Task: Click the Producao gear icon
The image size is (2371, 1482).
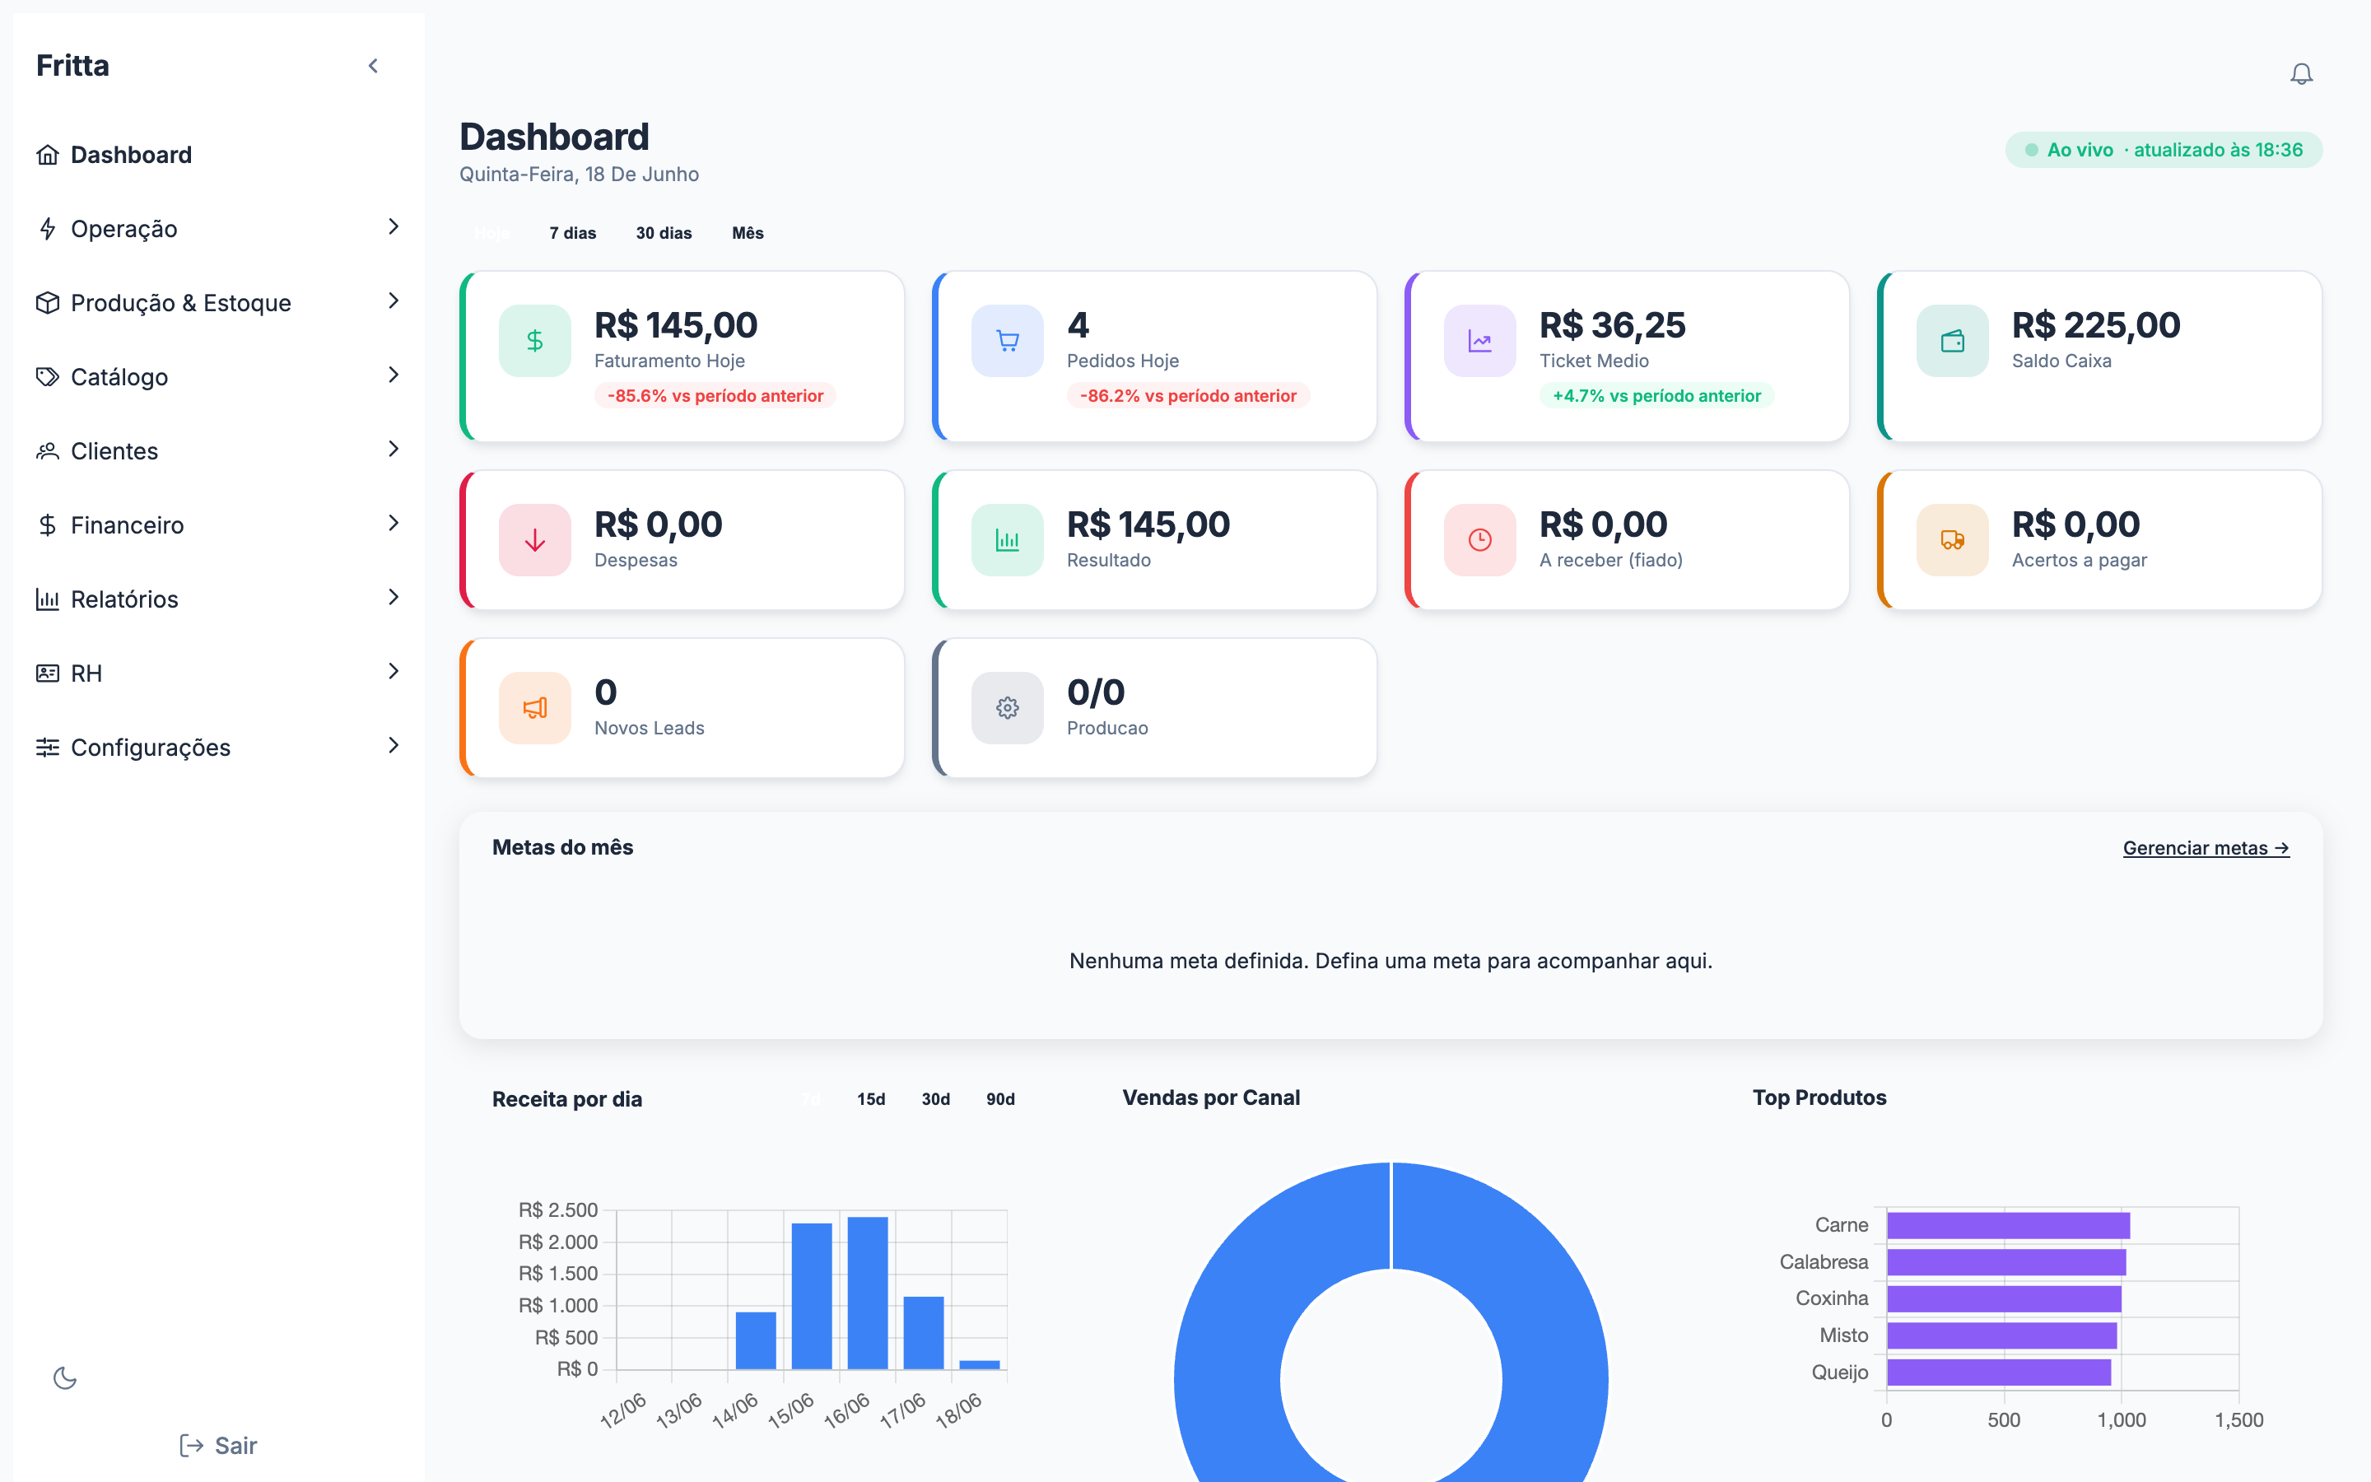Action: click(1006, 708)
